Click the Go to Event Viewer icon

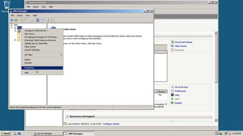coord(172,42)
